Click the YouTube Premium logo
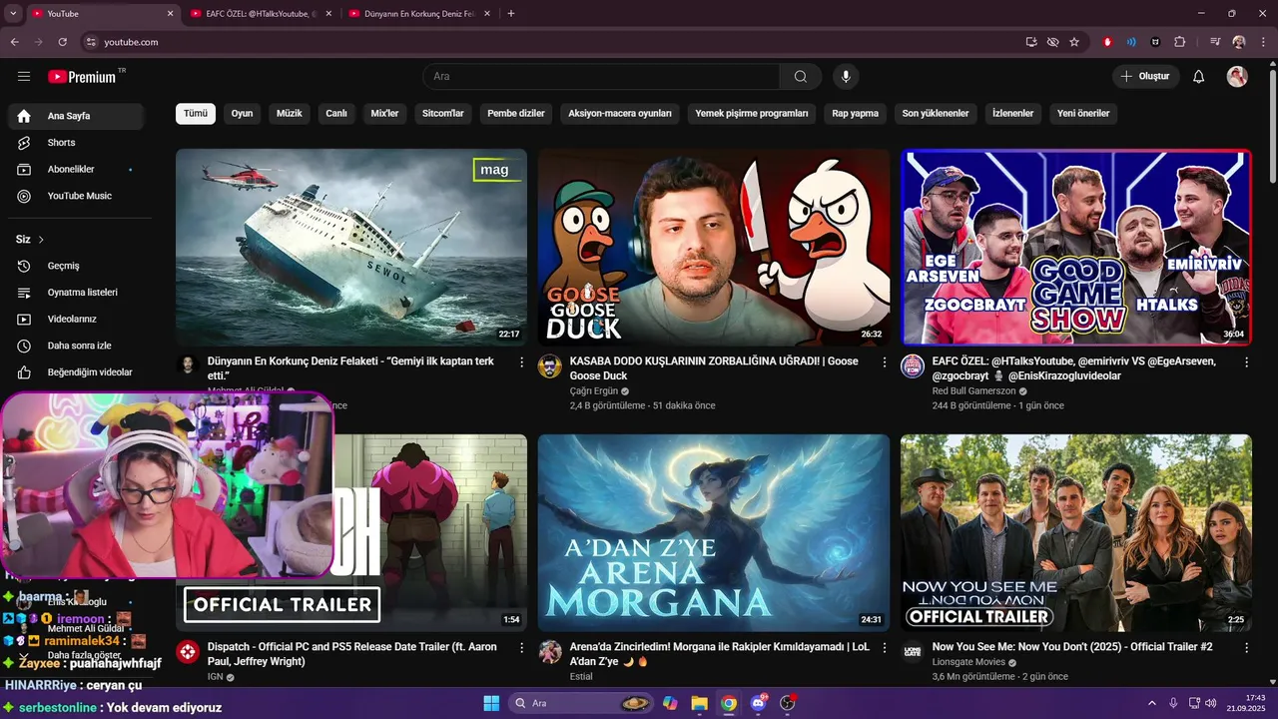Screen dimensions: 1278x719 [x=82, y=76]
